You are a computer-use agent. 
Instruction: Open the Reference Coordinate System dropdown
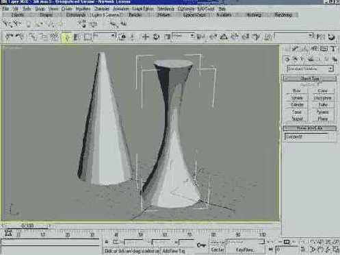[x=183, y=36]
